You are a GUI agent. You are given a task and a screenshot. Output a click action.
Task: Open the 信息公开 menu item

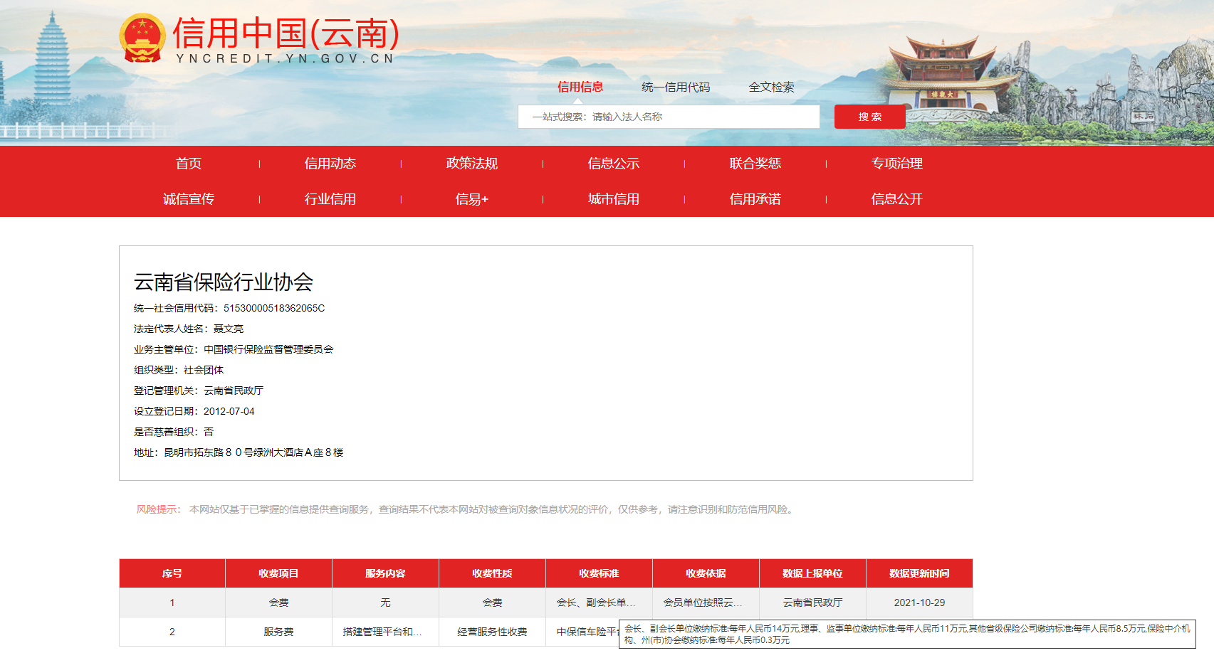pyautogui.click(x=897, y=199)
